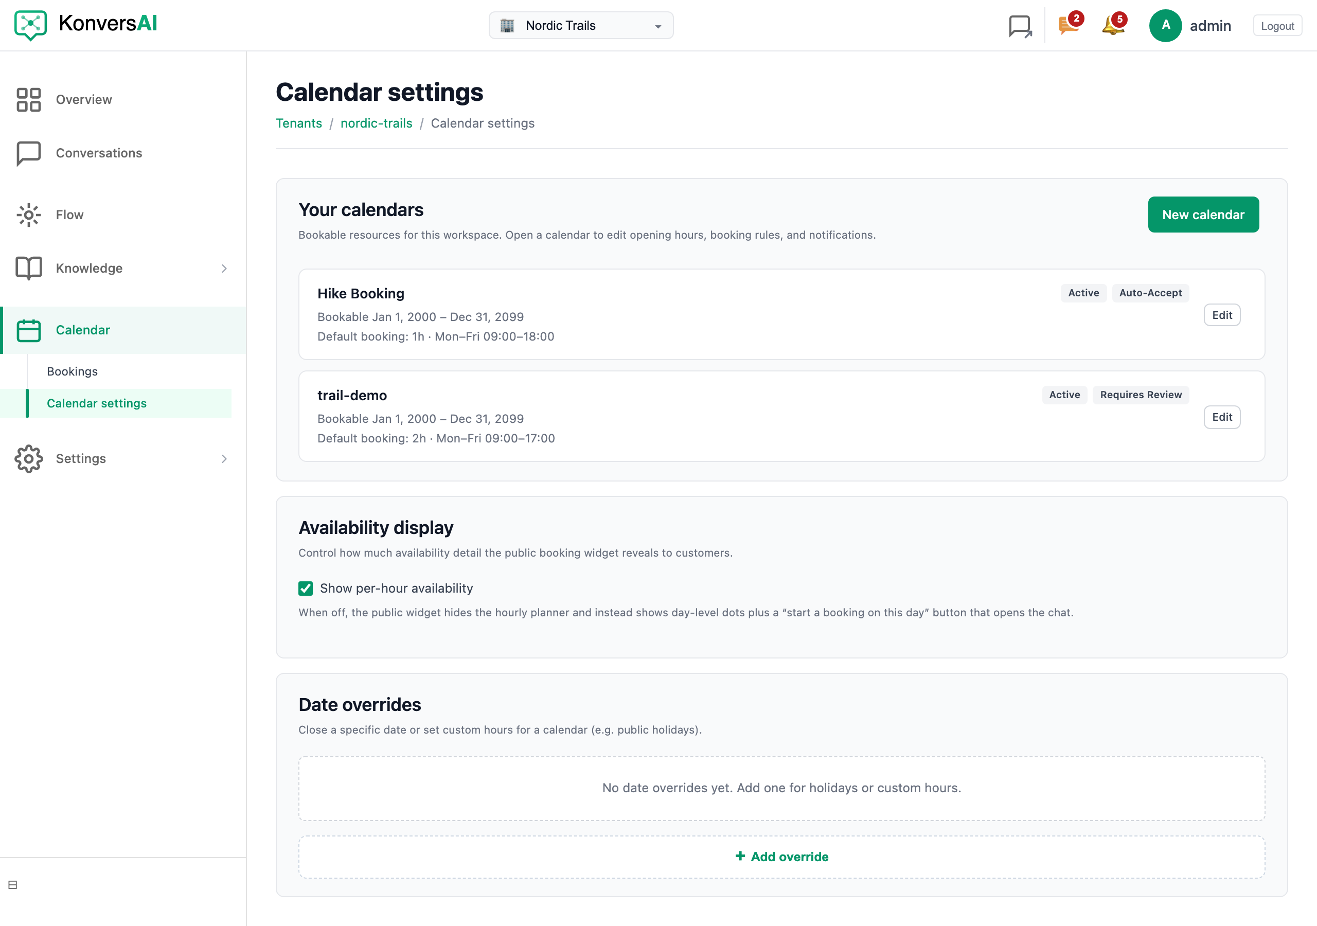Screen dimensions: 1317x926
Task: Click the New calendar button
Action: click(1203, 215)
